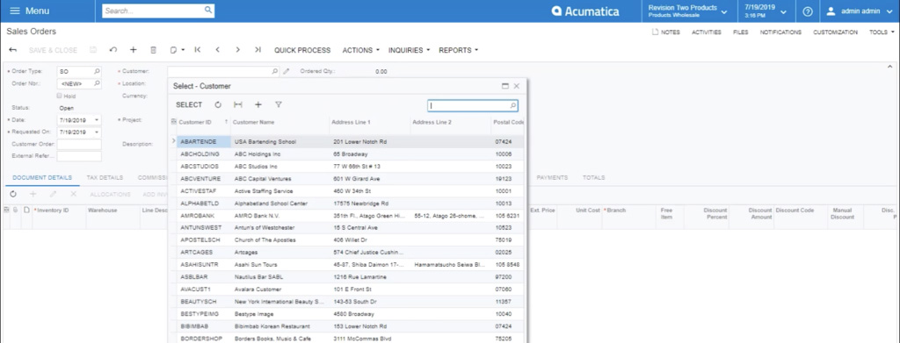This screenshot has width=900, height=343.
Task: Switch to Totals tab
Action: point(593,178)
